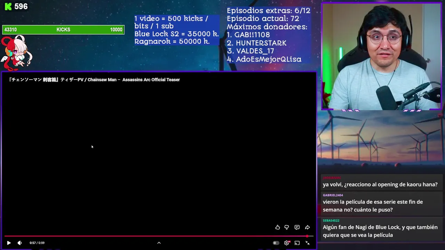Click donor name HUNTERSTARK
445x250 pixels.
(x=261, y=43)
